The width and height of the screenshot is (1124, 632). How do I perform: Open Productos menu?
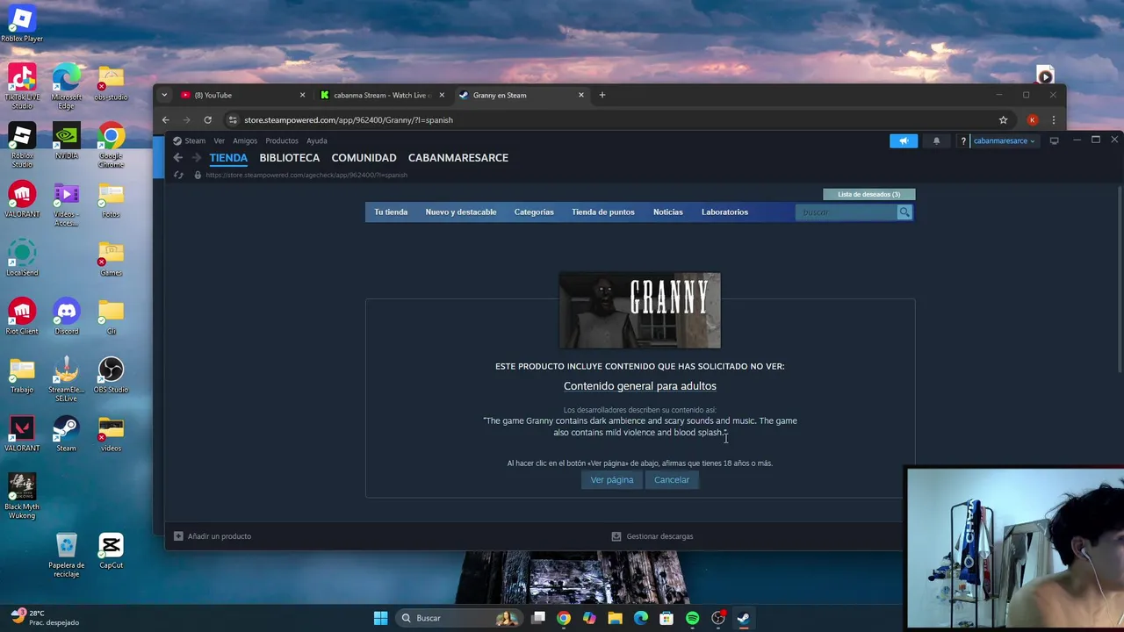[282, 141]
